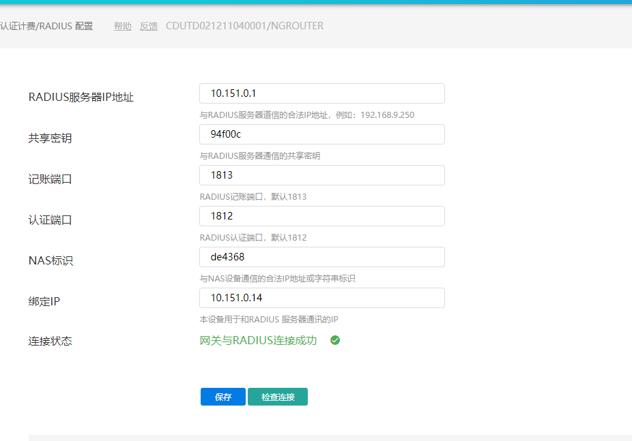Focus the 绑定IP field showing 10.151.0.14
The height and width of the screenshot is (441, 632).
[x=322, y=298]
